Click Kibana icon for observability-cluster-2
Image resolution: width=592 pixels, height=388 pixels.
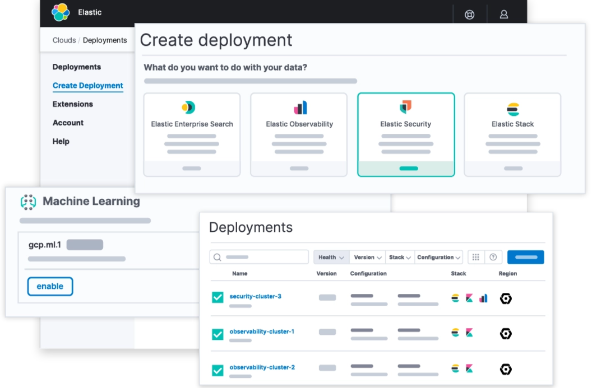469,368
